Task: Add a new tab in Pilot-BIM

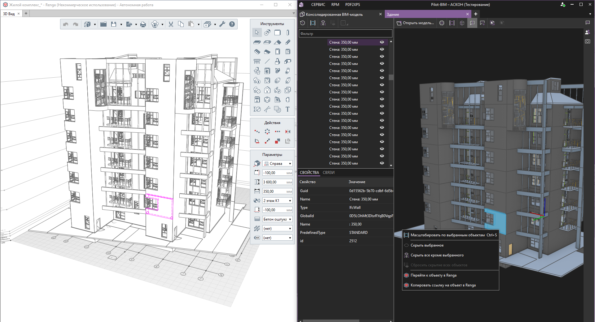Action: click(x=476, y=14)
